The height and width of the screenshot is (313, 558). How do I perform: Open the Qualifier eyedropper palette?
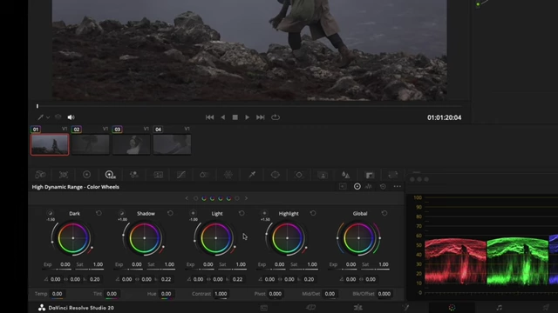[252, 175]
